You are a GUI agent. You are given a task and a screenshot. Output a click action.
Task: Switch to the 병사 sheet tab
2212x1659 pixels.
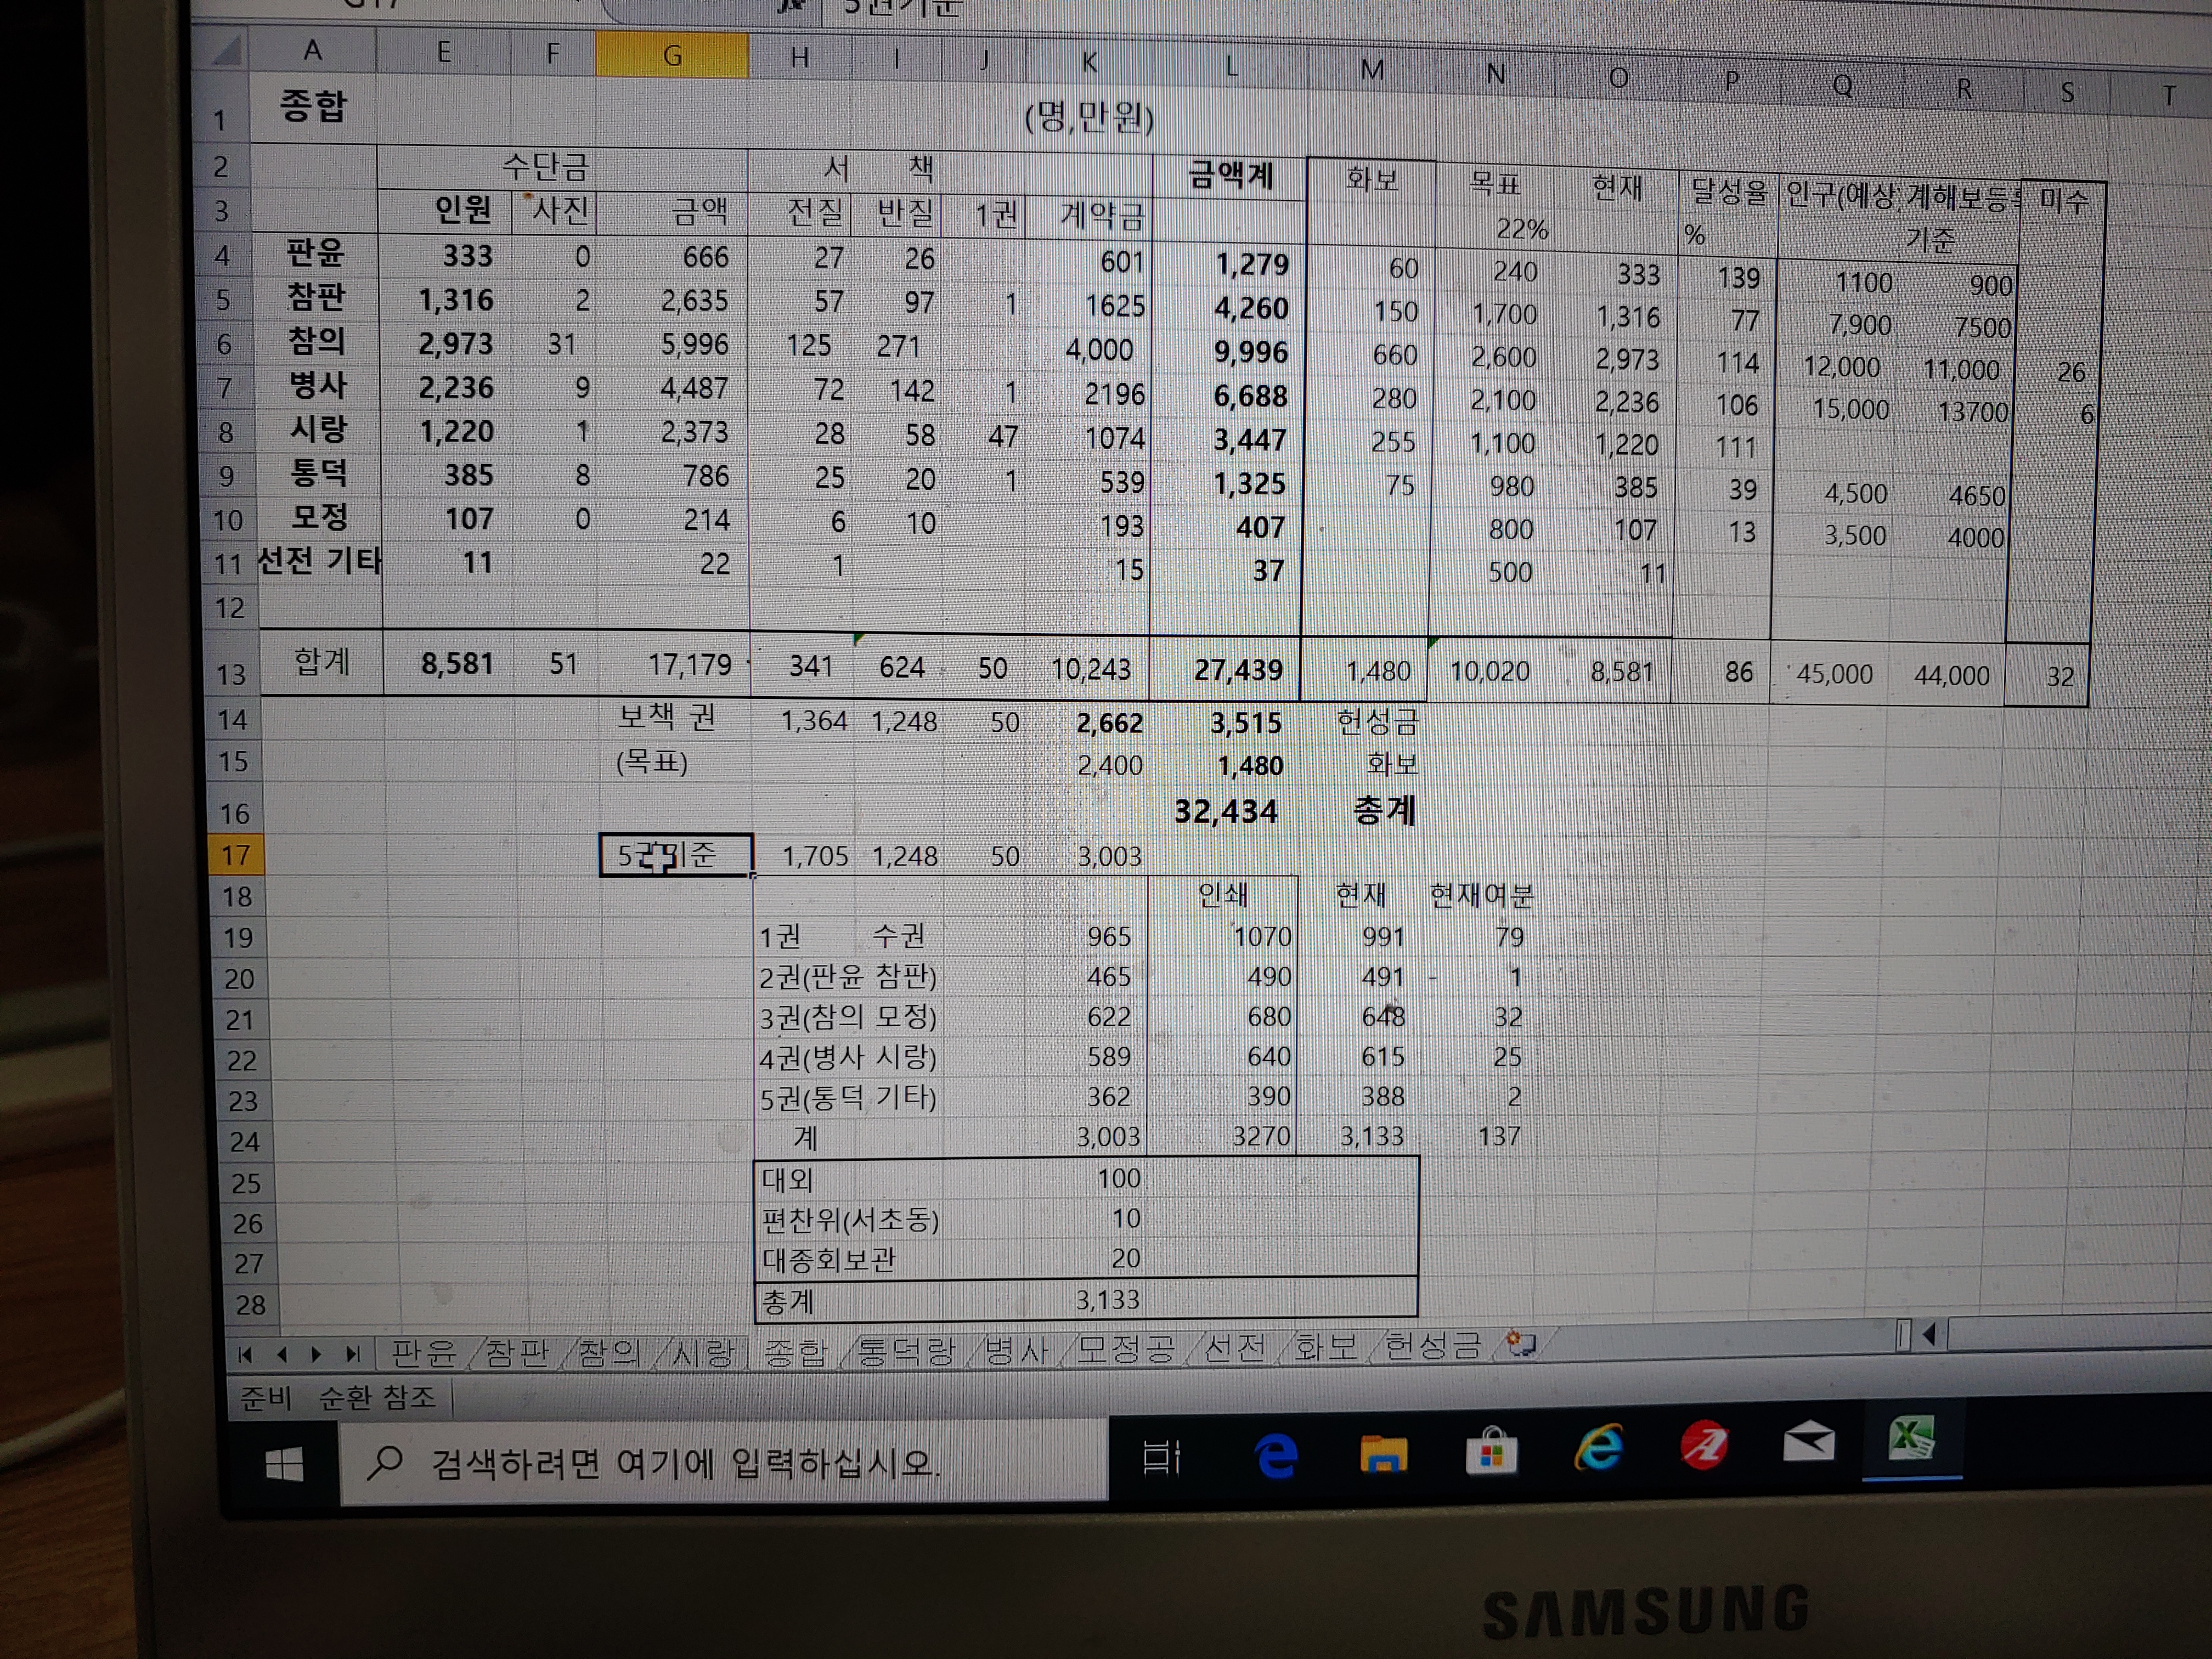tap(1016, 1350)
